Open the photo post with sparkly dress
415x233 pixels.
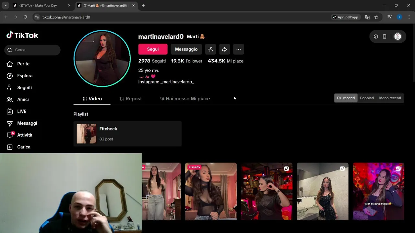point(323,191)
